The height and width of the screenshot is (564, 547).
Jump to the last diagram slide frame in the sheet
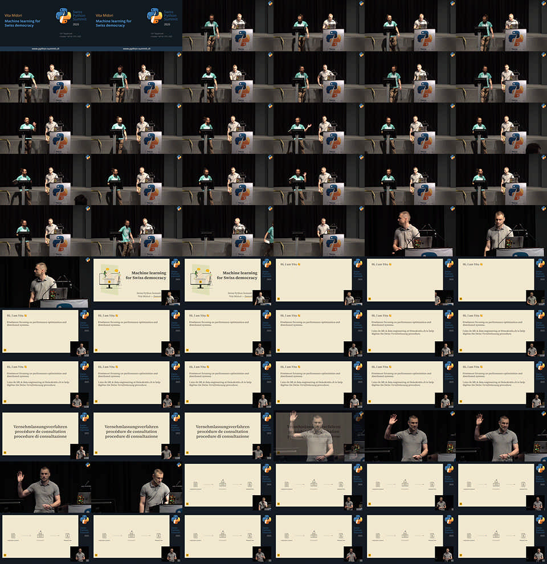tap(501, 538)
